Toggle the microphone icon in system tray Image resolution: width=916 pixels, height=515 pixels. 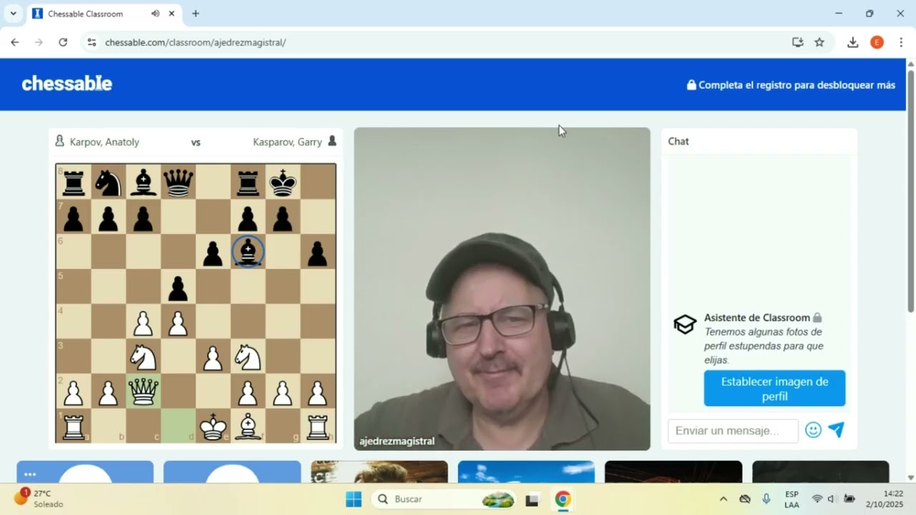click(x=766, y=499)
